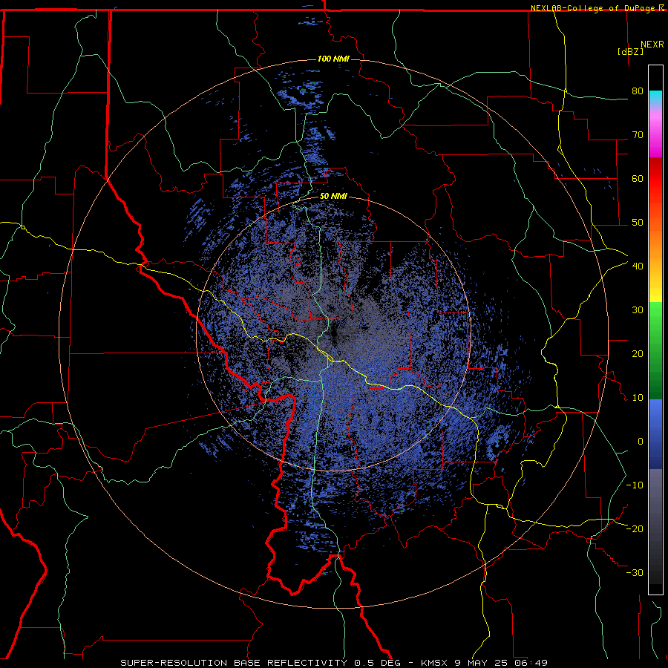The image size is (668, 668).
Task: Pick the red segment of the color bar
Action: pos(655,179)
